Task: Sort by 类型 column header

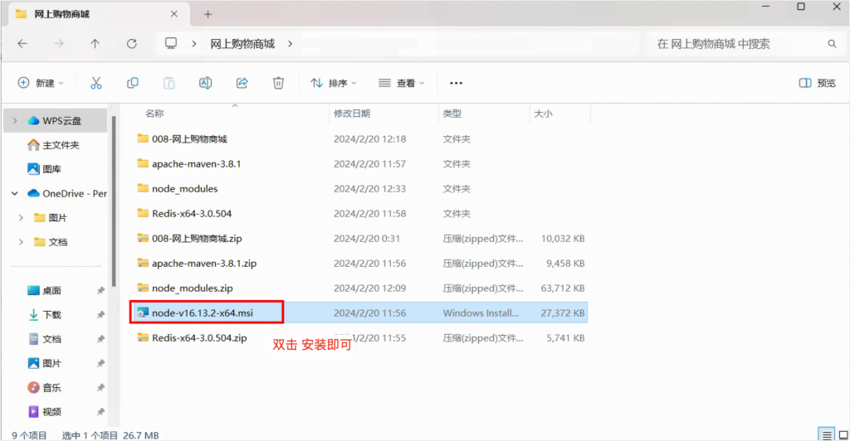Action: coord(452,113)
